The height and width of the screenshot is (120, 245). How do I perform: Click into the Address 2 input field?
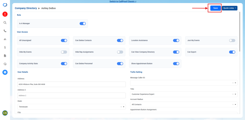pyautogui.click(x=72, y=95)
